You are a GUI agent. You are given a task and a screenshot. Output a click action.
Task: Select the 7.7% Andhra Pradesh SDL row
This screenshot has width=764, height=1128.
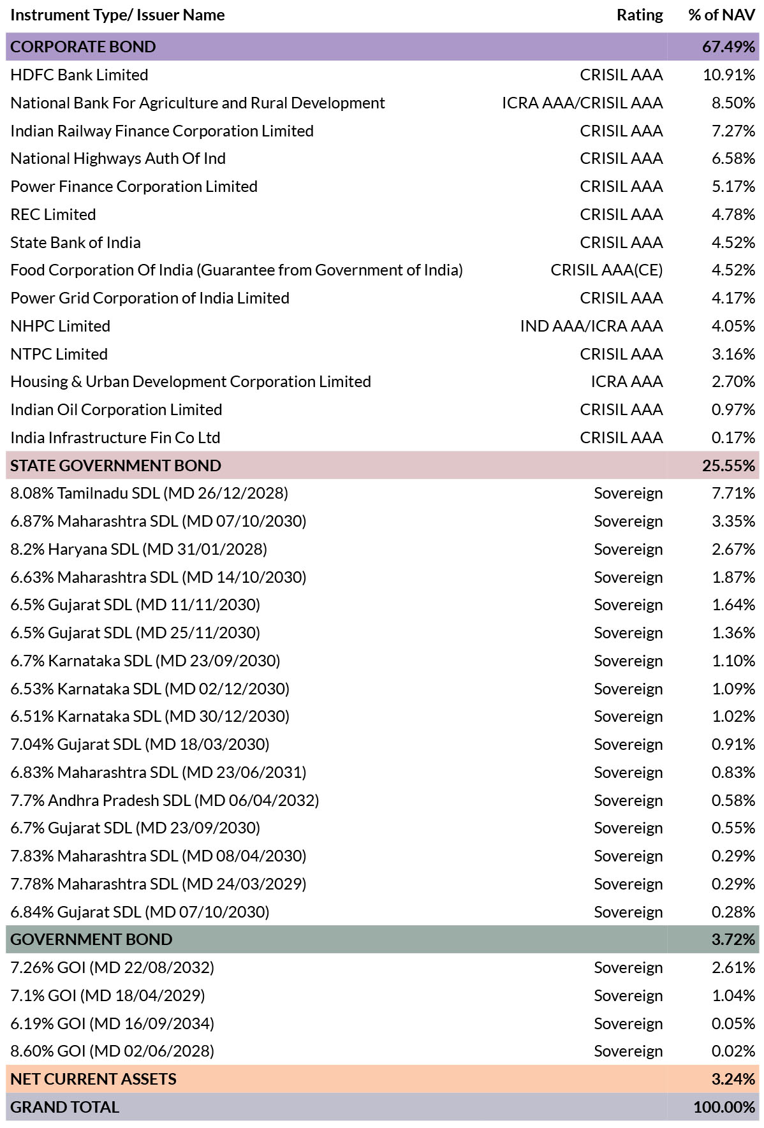click(x=382, y=800)
